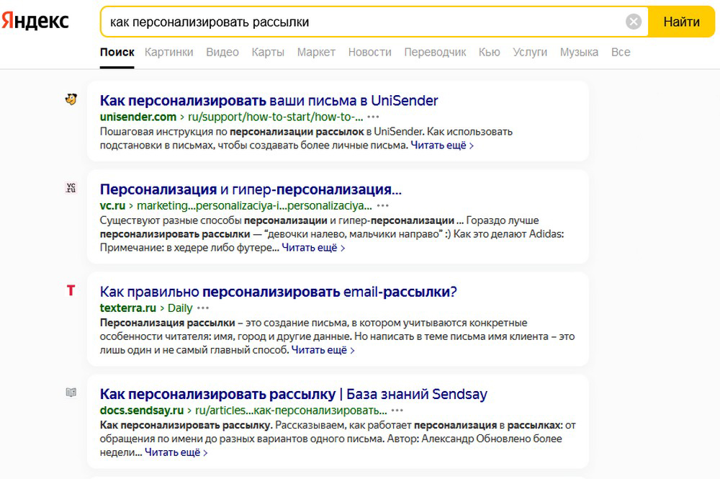Screen dimensions: 720x479
Task: Open result 'Как персонализировать рассылку | База знаний Sendsay'
Action: pos(294,394)
